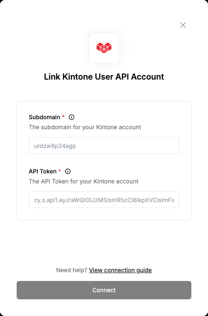
Task: Click the red asterisk next to API Token
Action: point(59,171)
